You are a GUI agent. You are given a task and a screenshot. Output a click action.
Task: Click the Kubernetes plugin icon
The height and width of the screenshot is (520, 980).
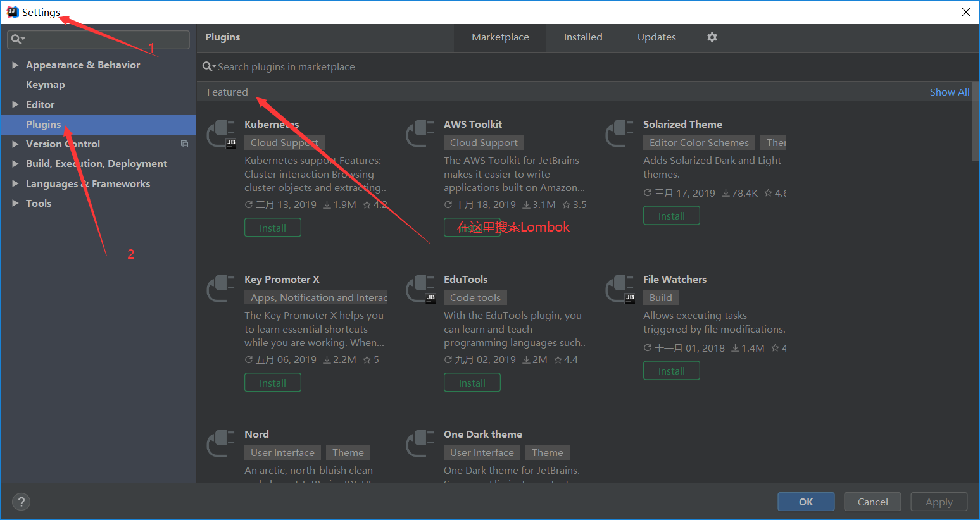[x=222, y=133]
